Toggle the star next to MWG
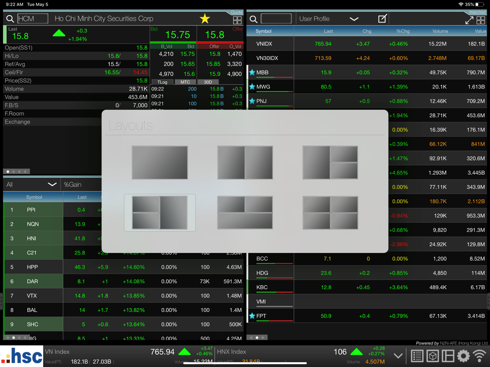490x367 pixels. [x=252, y=87]
